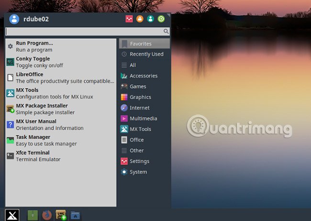Launch Task Manager

click(x=61, y=141)
